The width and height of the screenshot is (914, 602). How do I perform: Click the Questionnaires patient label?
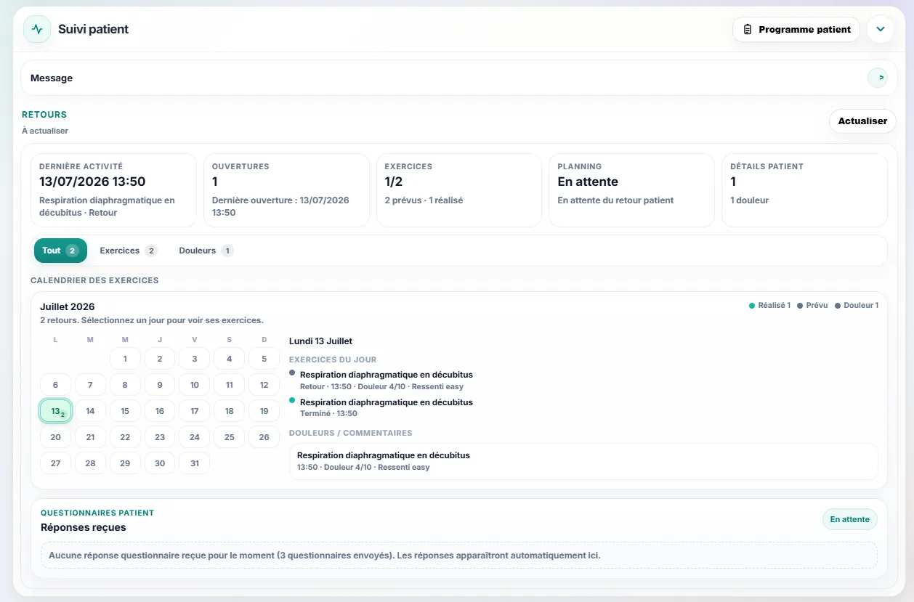click(97, 513)
